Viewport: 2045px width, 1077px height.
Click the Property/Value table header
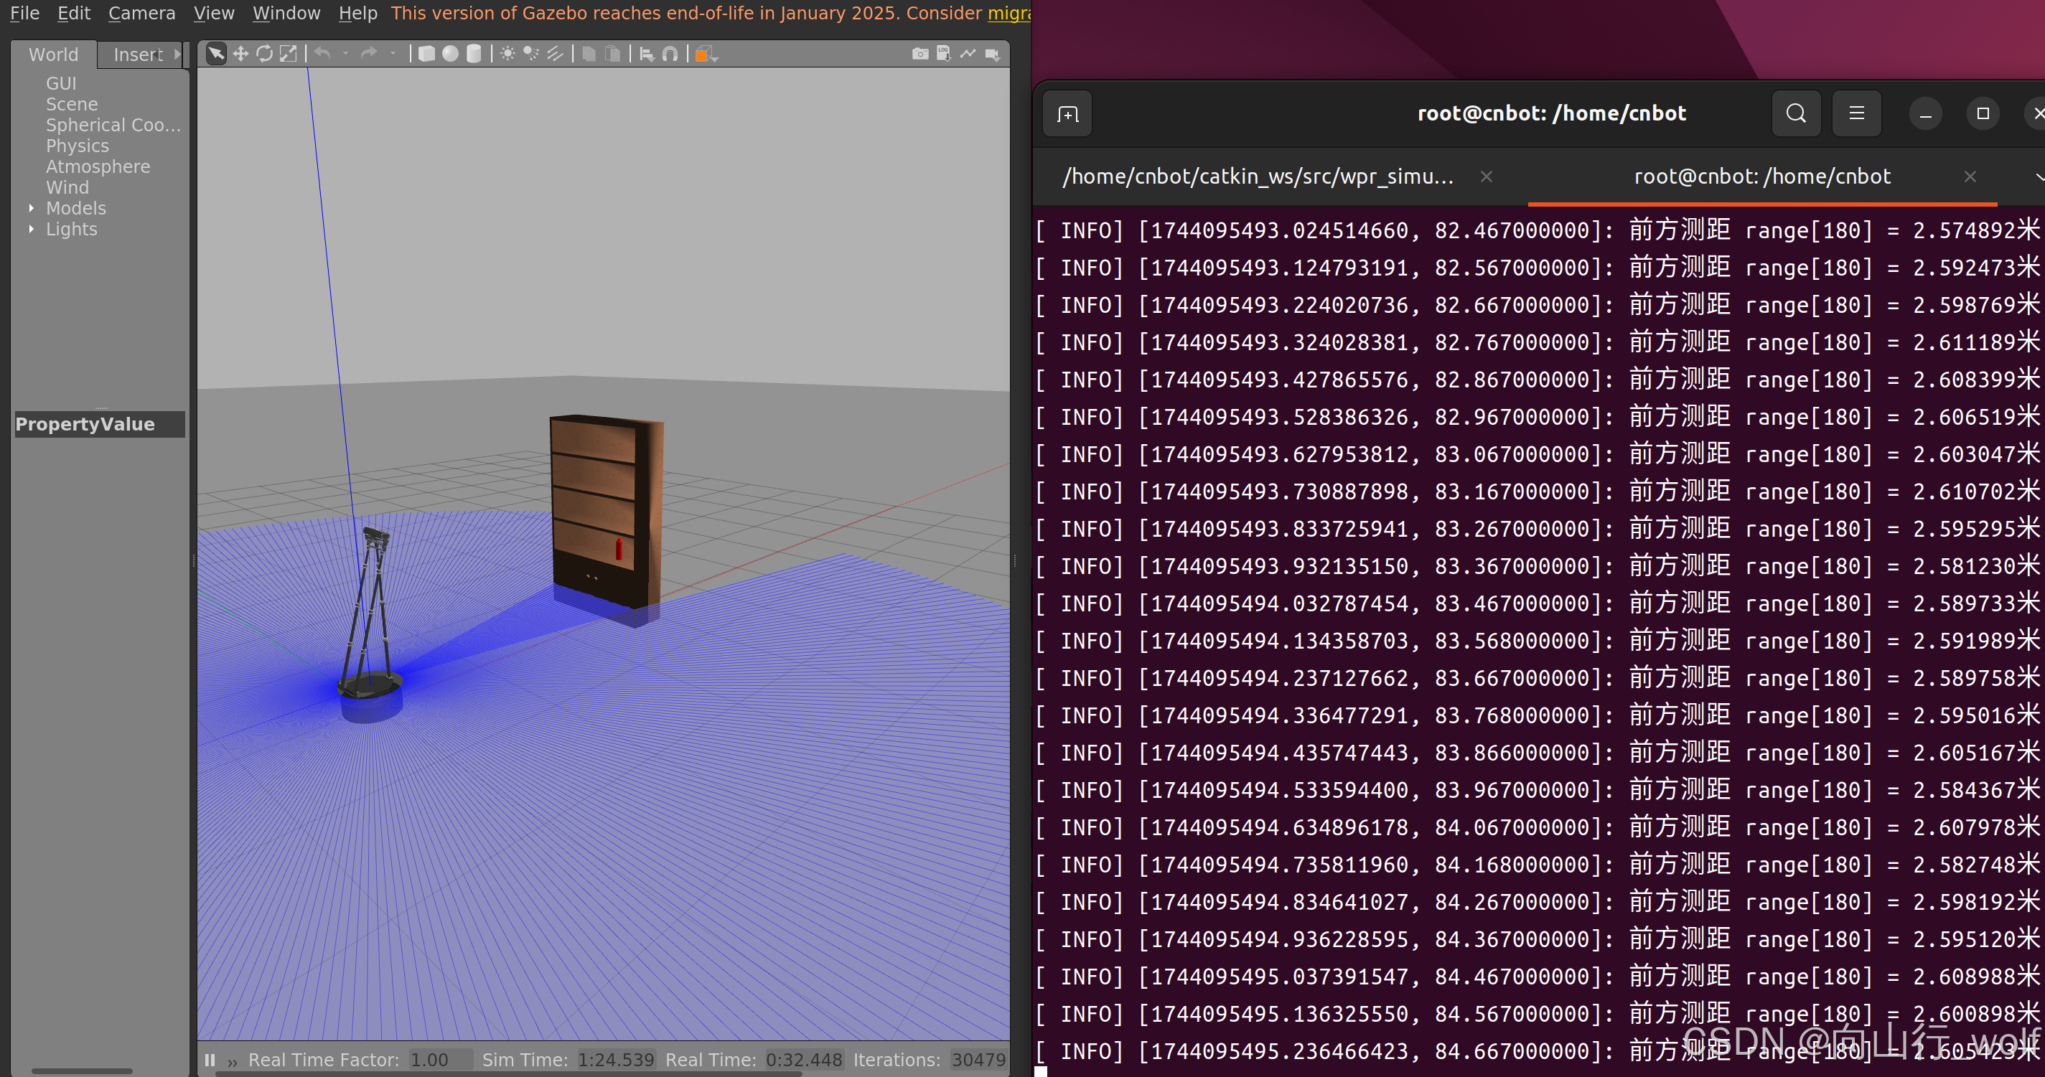(100, 424)
